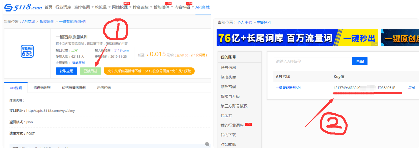The width and height of the screenshot is (420, 148).
Task: Click the 我的账号 sidebar heading
Action: point(228,57)
